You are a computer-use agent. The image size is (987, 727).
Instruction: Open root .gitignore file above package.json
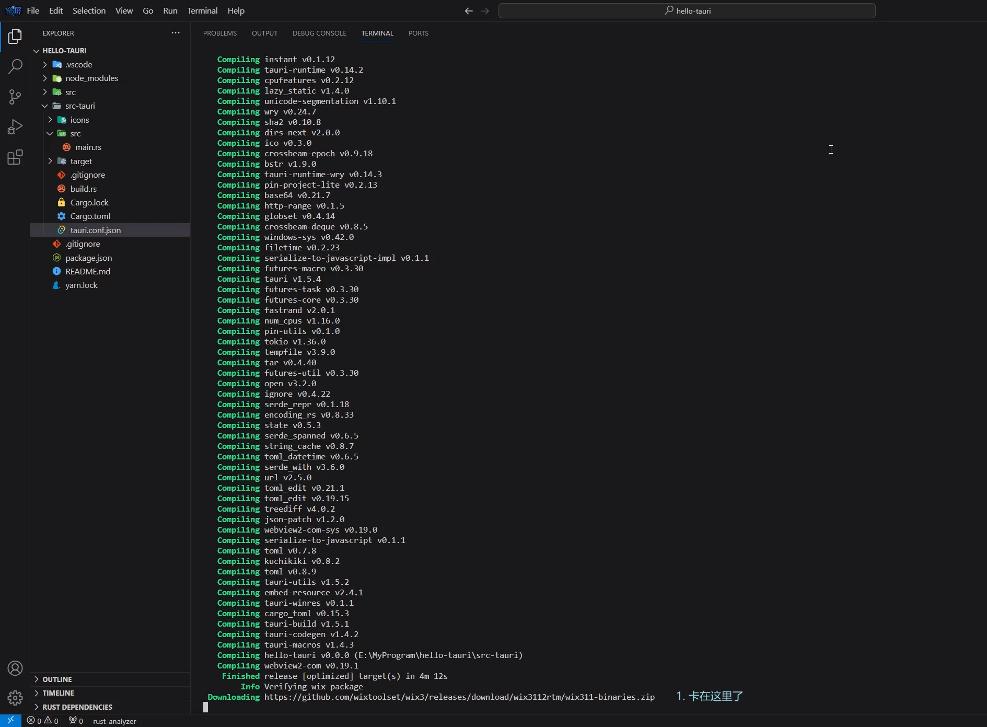[x=82, y=244]
